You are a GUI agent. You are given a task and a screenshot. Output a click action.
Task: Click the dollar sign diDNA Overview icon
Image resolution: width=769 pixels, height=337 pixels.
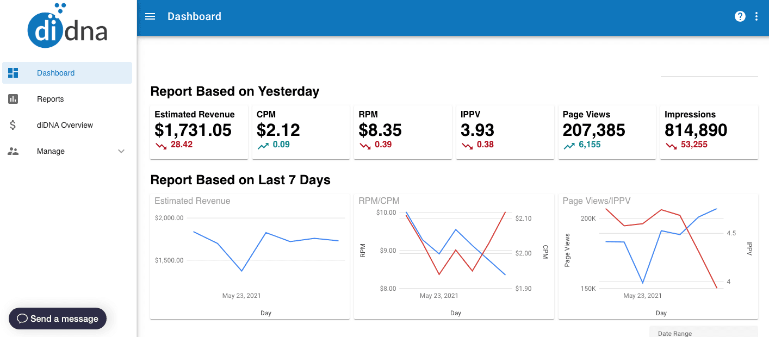point(13,125)
